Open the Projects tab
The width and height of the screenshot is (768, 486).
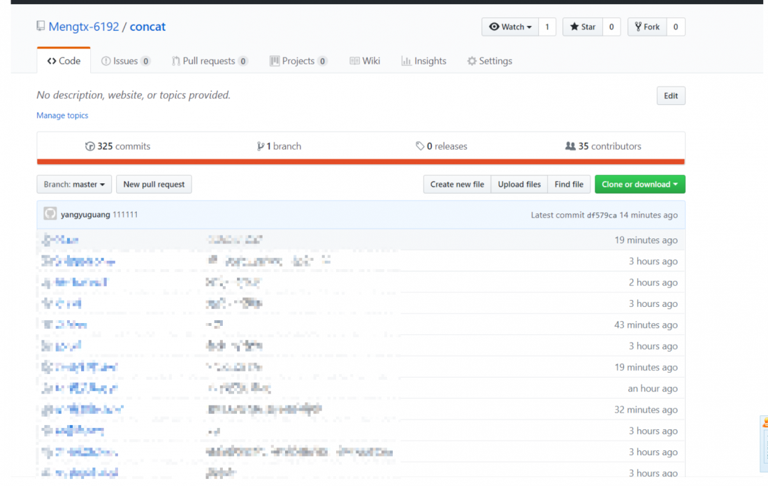298,61
